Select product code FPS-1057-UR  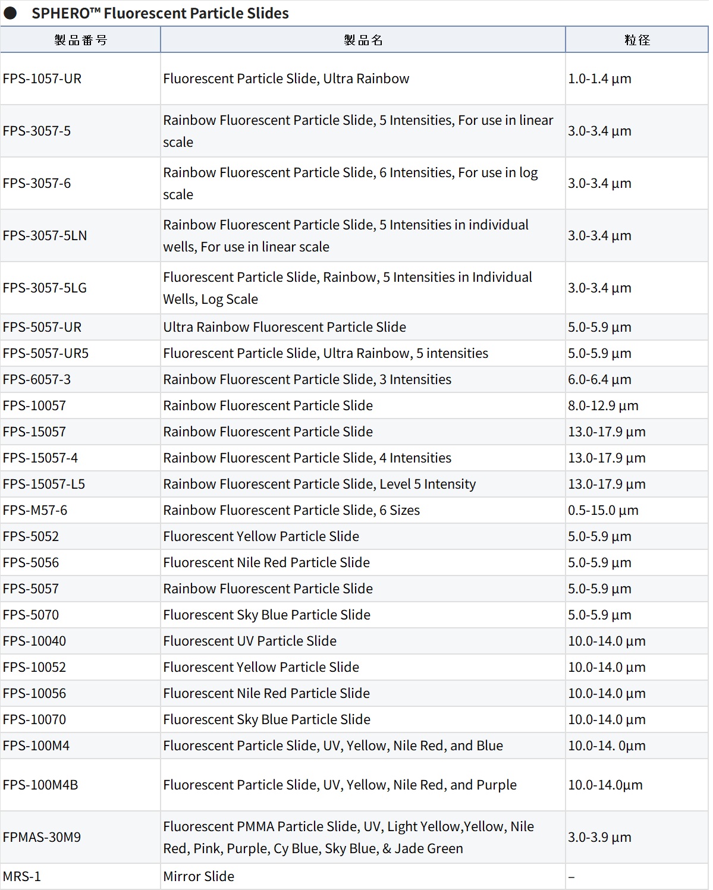[x=42, y=78]
